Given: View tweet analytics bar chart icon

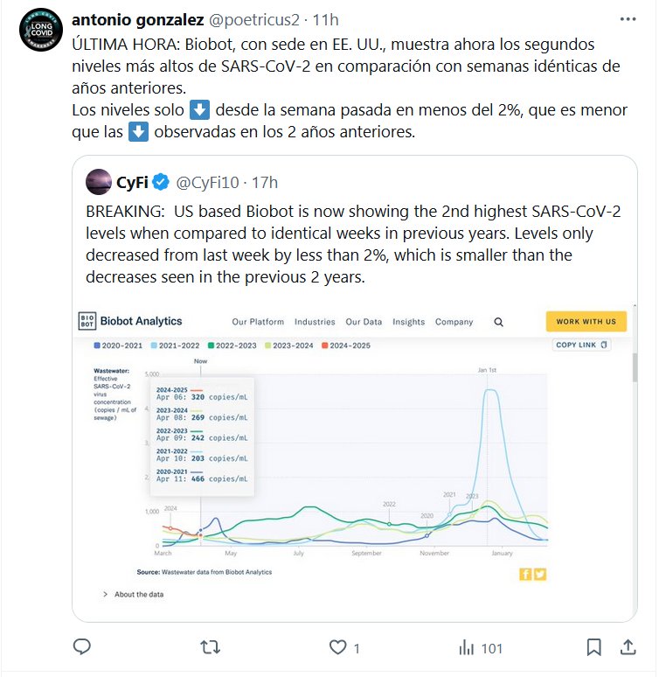Looking at the screenshot, I should tap(467, 647).
